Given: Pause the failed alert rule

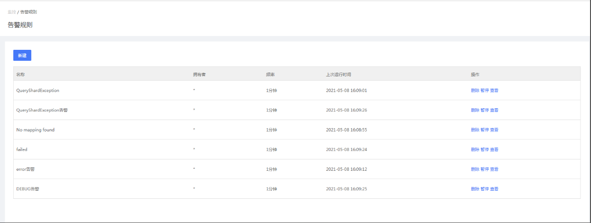Looking at the screenshot, I should [485, 149].
